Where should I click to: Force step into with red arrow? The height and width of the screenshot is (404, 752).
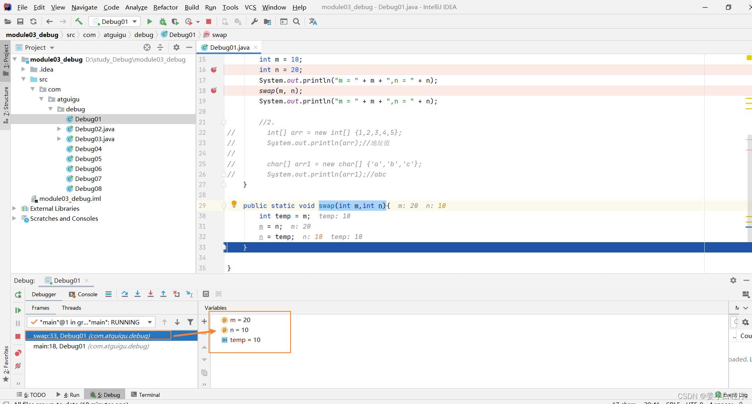click(151, 294)
